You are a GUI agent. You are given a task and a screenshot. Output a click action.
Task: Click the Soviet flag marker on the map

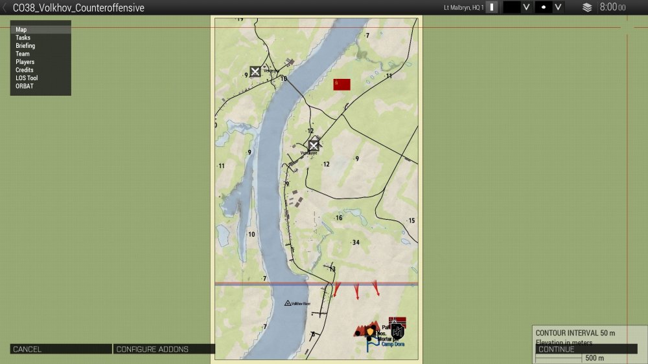point(341,85)
